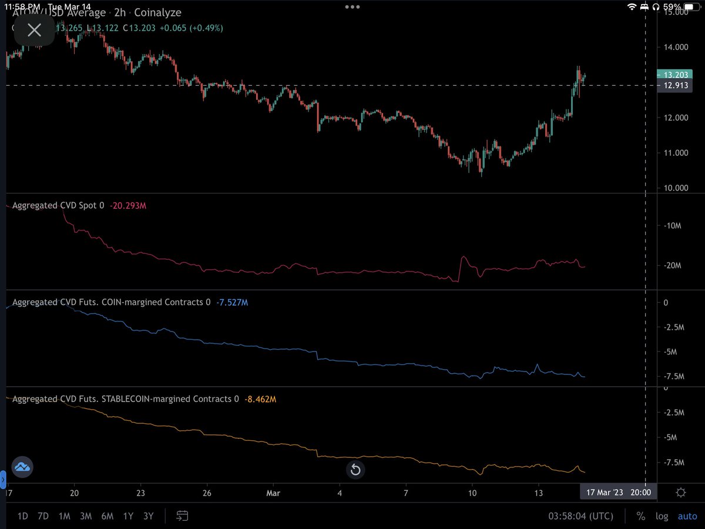The width and height of the screenshot is (705, 529).
Task: Click the STABLECOIN-margined value -8.462M
Action: [260, 399]
